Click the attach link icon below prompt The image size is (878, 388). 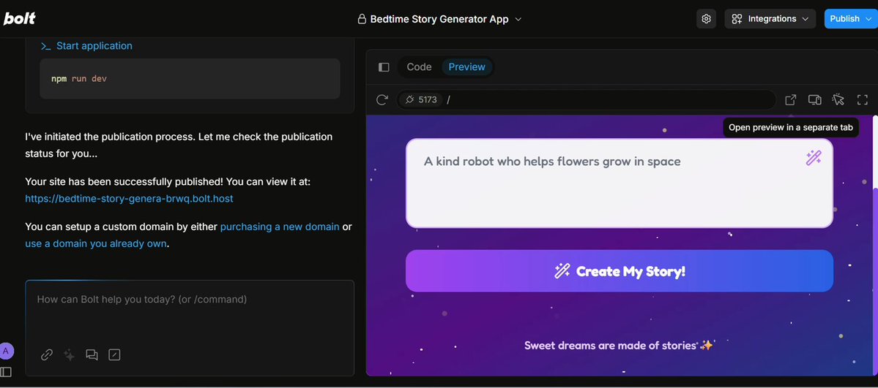point(47,355)
